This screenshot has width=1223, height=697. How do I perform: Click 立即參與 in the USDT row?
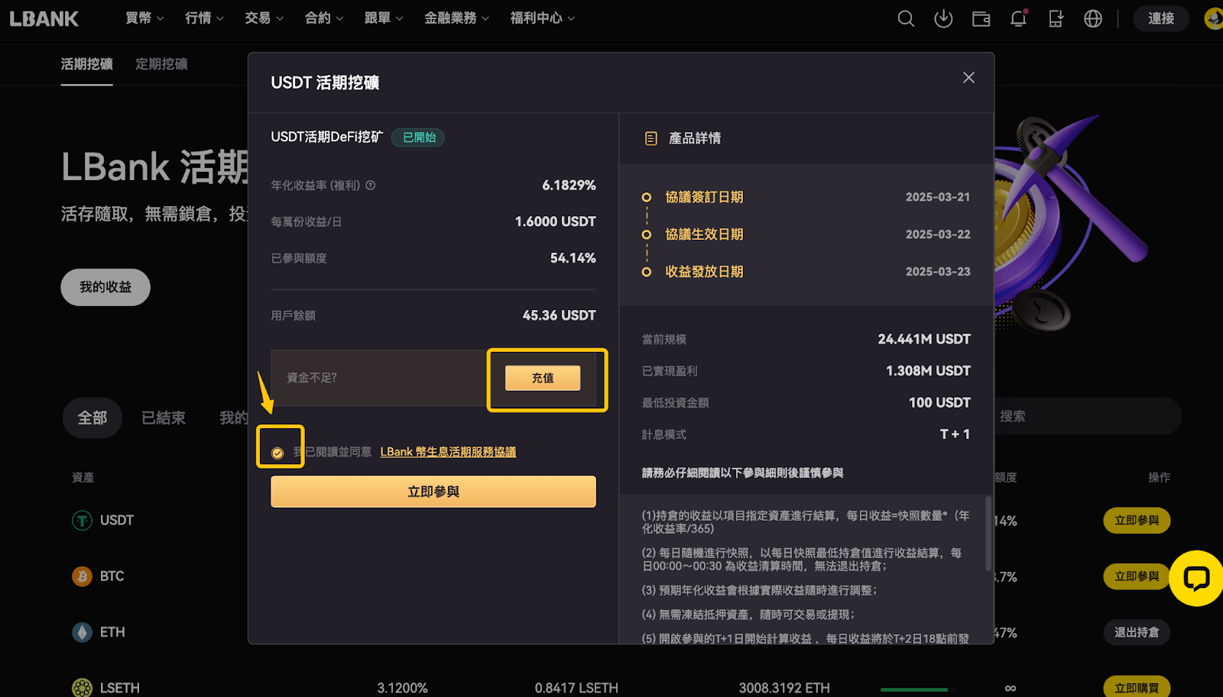pos(1137,521)
